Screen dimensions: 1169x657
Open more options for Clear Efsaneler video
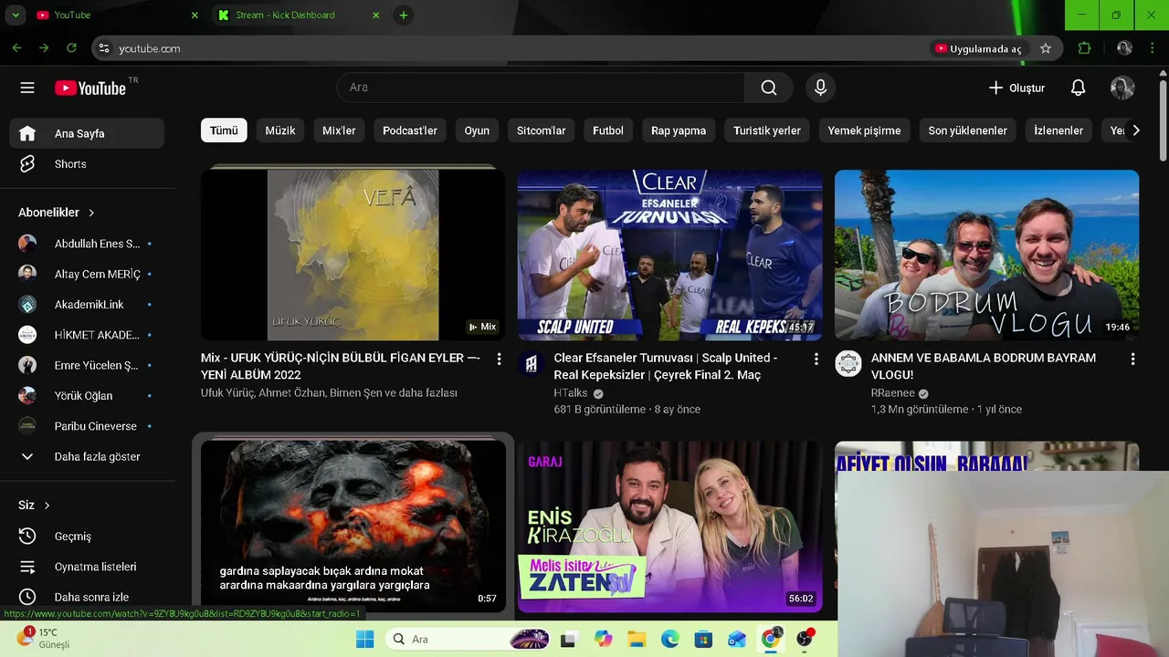pyautogui.click(x=816, y=360)
